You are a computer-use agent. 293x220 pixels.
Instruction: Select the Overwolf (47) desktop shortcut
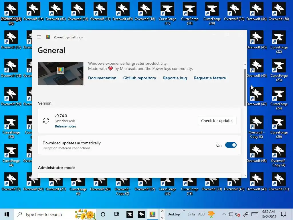point(256,96)
